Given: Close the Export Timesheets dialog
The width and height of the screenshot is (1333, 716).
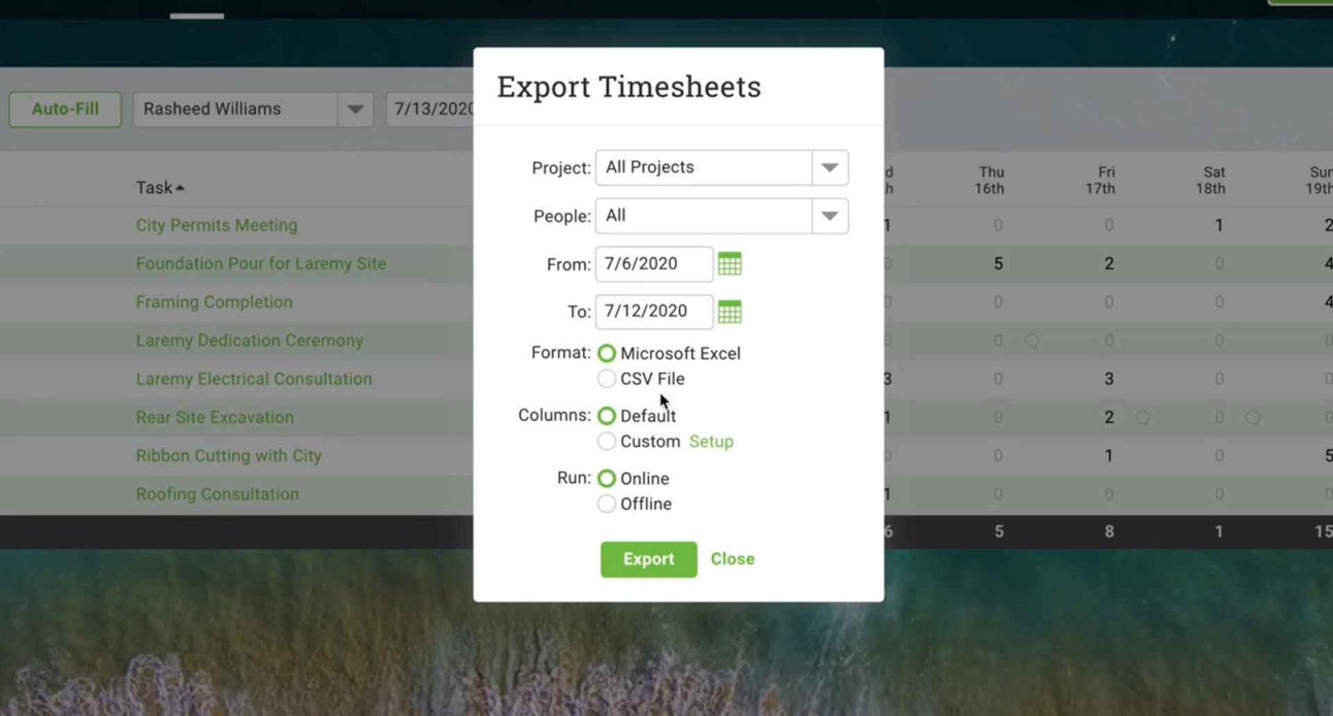Looking at the screenshot, I should (x=732, y=559).
